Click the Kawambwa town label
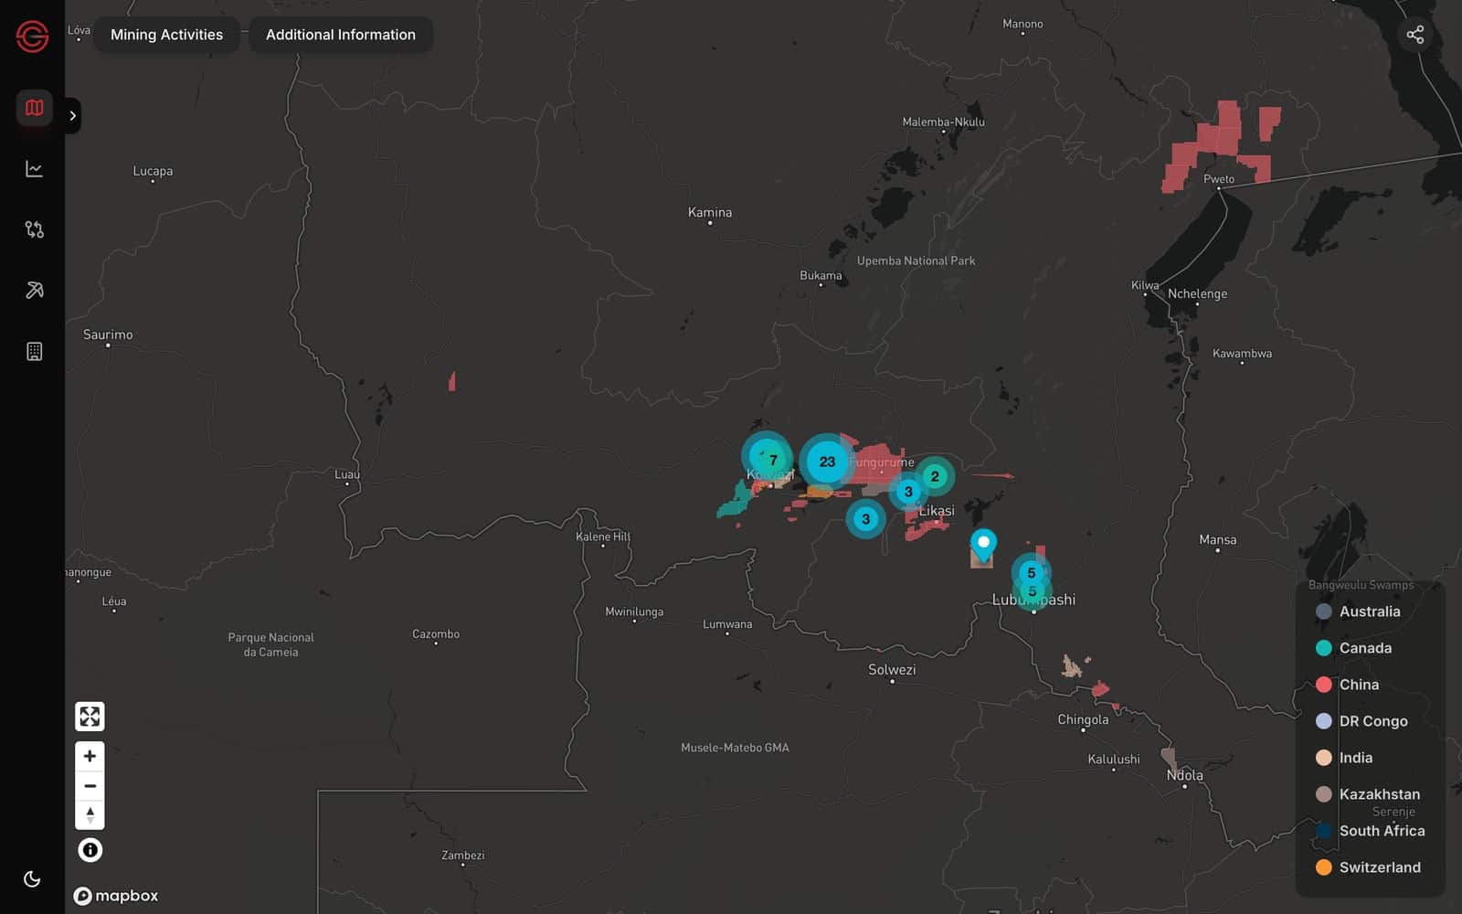The image size is (1462, 914). [x=1242, y=353]
